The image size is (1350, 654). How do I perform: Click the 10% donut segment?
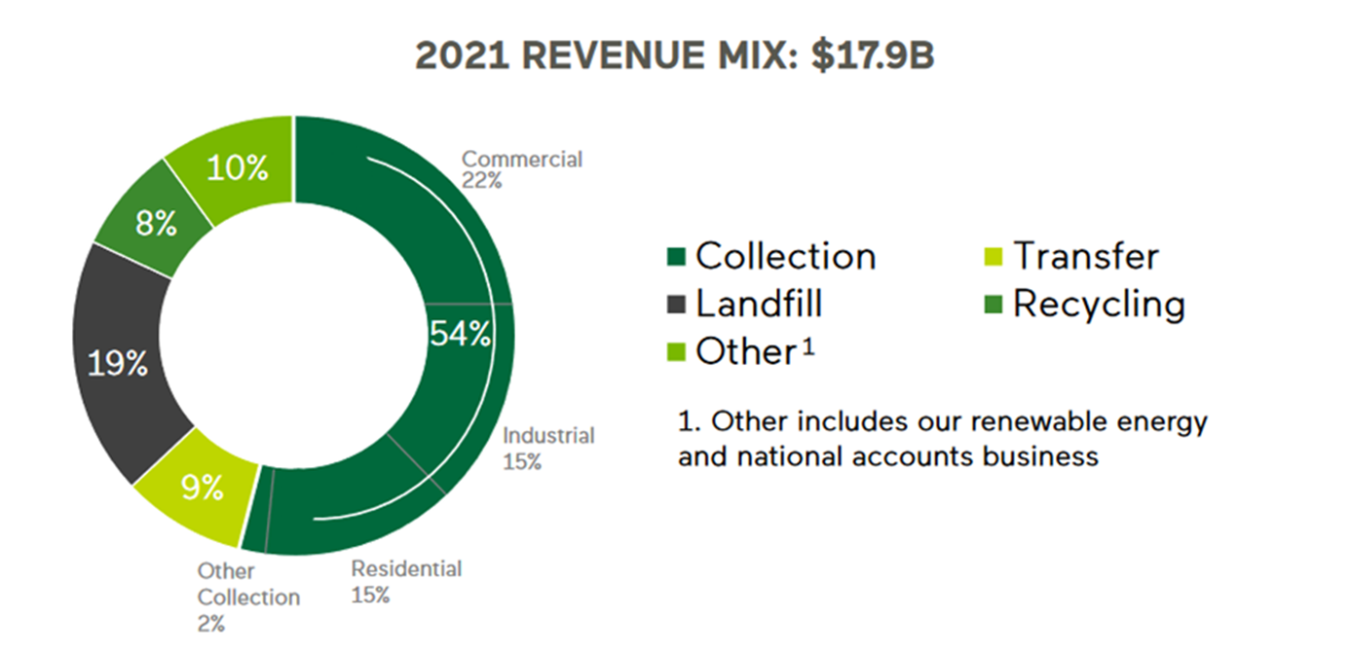[236, 167]
